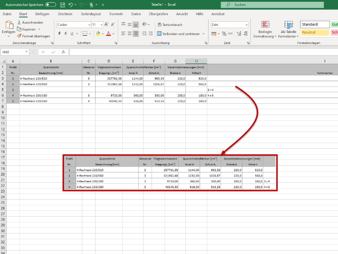Open the Bedingte Formatierung menu

pyautogui.click(x=265, y=29)
